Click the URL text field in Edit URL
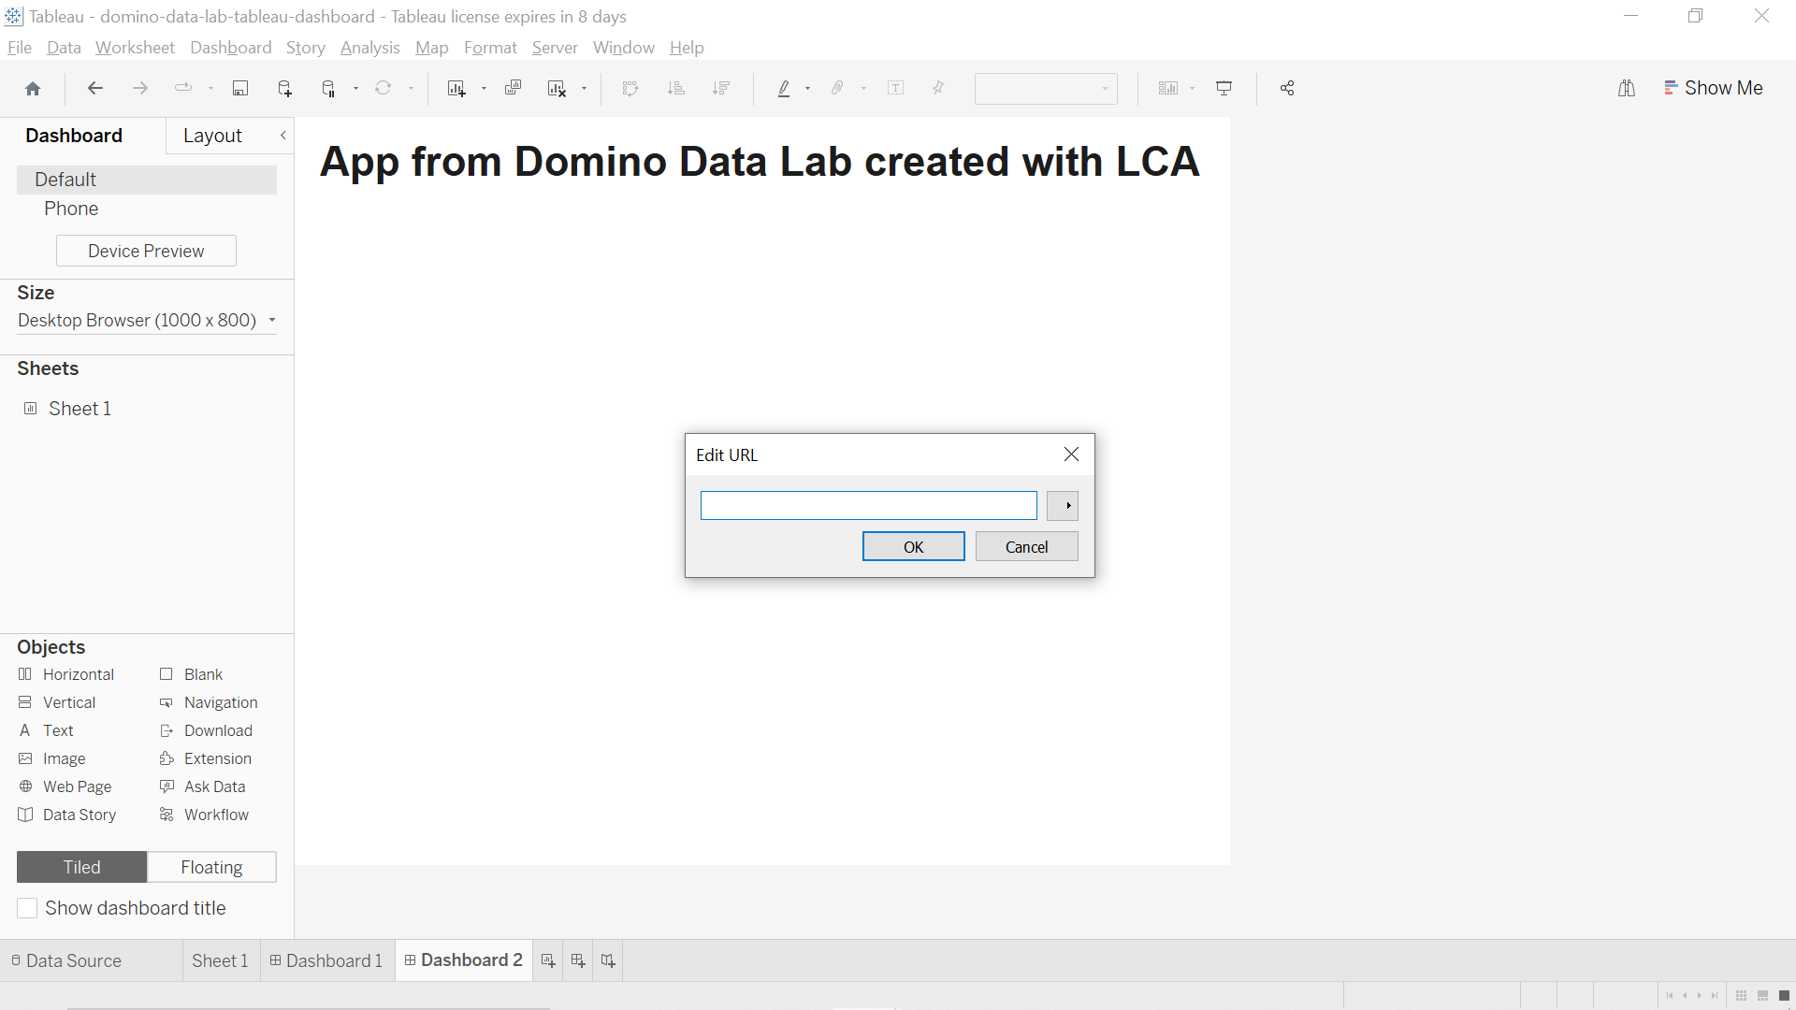1796x1010 pixels. pyautogui.click(x=868, y=506)
